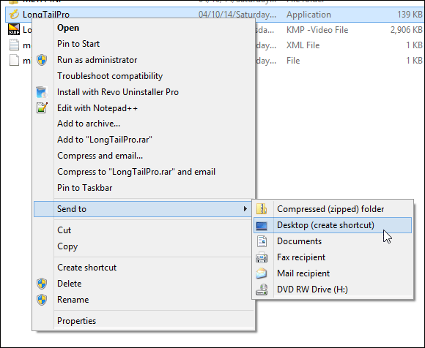Screen dimensions: 425x348
Task: Click the Mail recipient envelope icon
Action: [x=262, y=273]
